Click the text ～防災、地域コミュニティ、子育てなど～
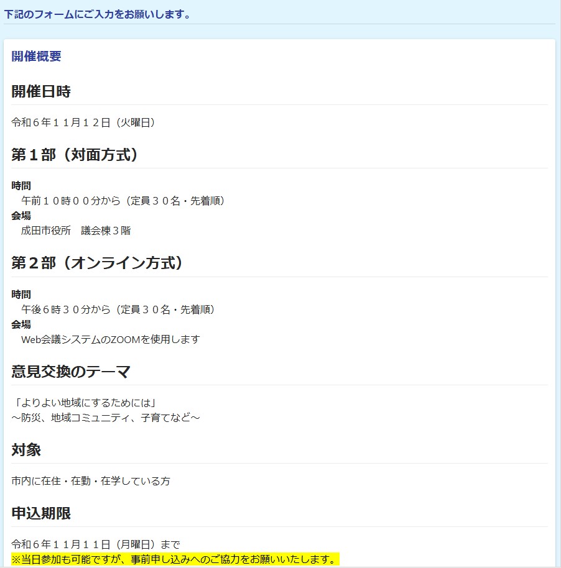Image resolution: width=561 pixels, height=568 pixels. tap(106, 418)
